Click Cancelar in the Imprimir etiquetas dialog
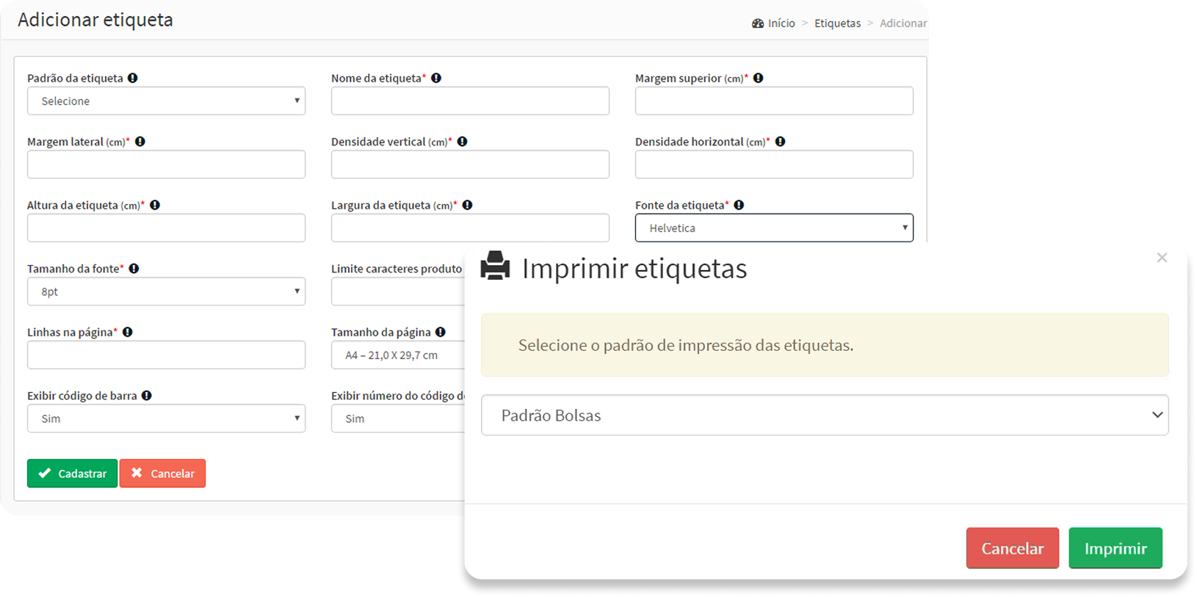Screen dimensions: 1197x597 click(1013, 548)
